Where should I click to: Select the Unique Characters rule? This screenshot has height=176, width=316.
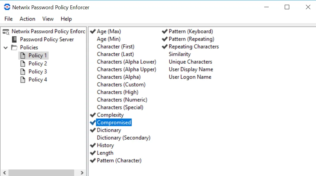(190, 62)
